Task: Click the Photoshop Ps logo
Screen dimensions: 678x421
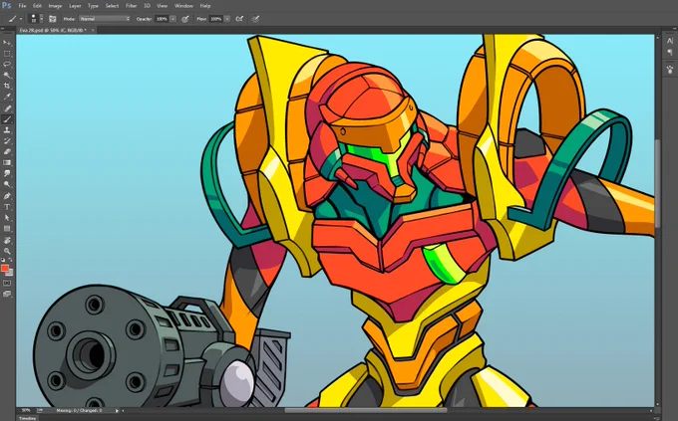Action: [x=7, y=6]
